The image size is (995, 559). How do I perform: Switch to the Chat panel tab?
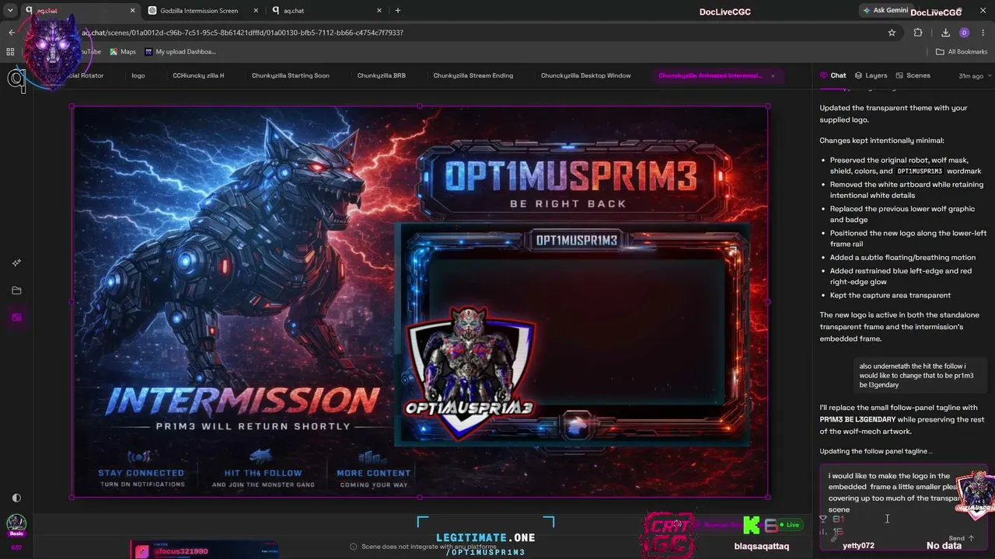tap(833, 75)
